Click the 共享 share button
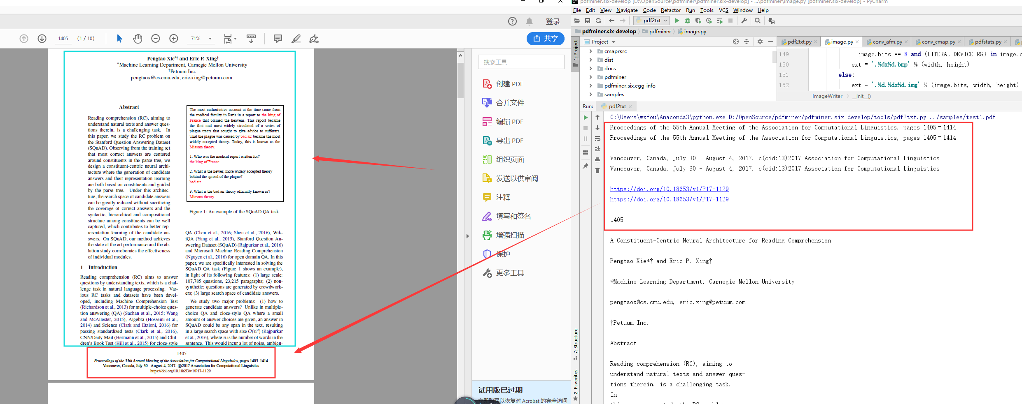The width and height of the screenshot is (1022, 404). tap(546, 38)
